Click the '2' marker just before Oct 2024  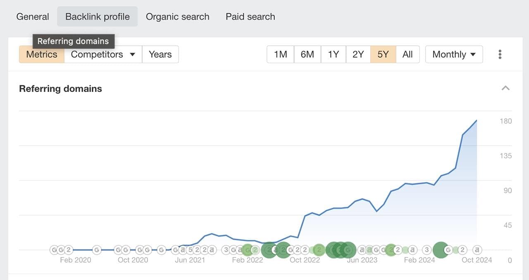463,250
